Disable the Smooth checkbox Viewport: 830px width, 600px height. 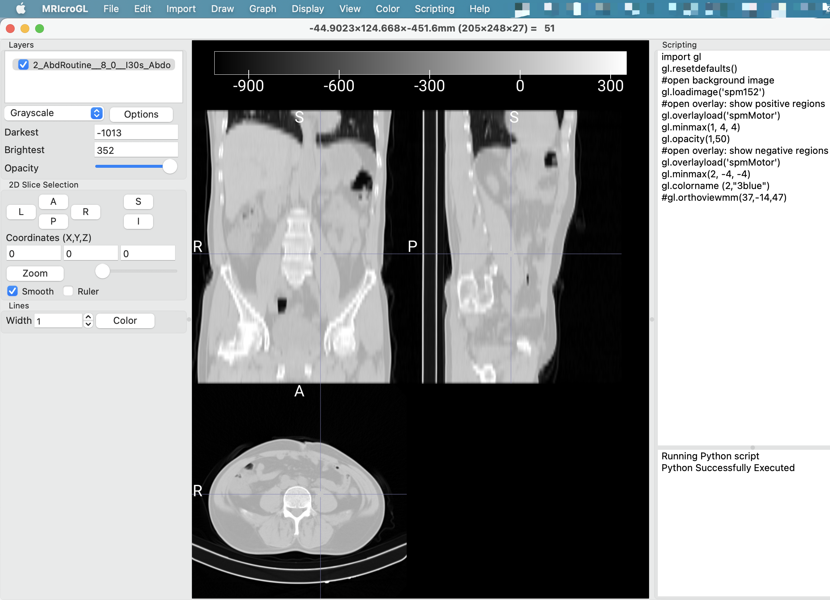click(x=12, y=291)
